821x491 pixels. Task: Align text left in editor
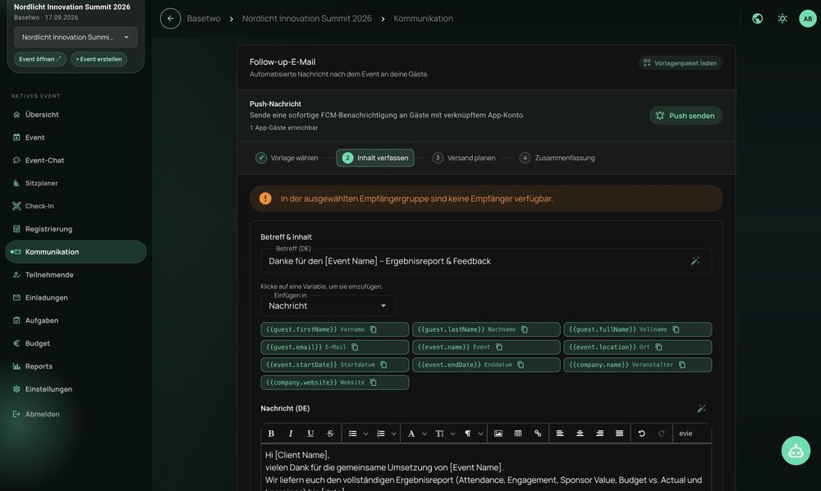pyautogui.click(x=560, y=434)
